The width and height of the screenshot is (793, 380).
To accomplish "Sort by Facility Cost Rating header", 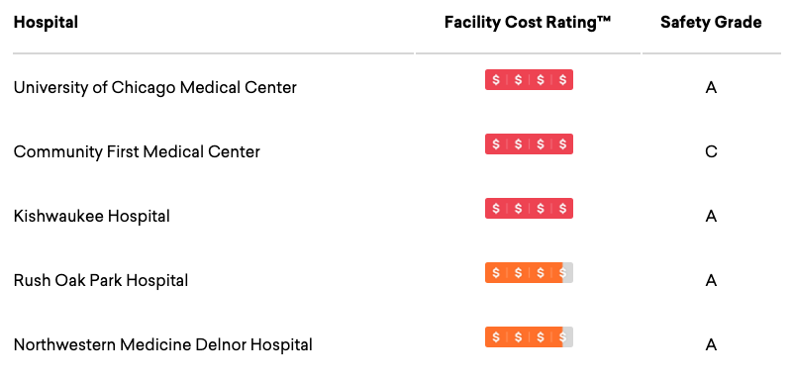I will click(528, 22).
